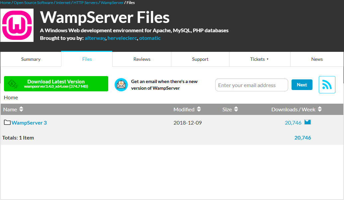Viewport: 344px width, 200px height.
Task: Focus the email address input field
Action: click(251, 85)
